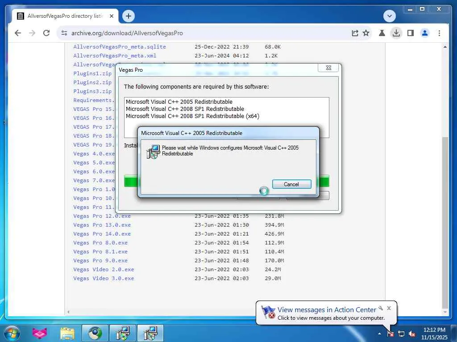This screenshot has height=342, width=457.
Task: Select the AllversofVegasPro directory listing tab
Action: coord(65,16)
